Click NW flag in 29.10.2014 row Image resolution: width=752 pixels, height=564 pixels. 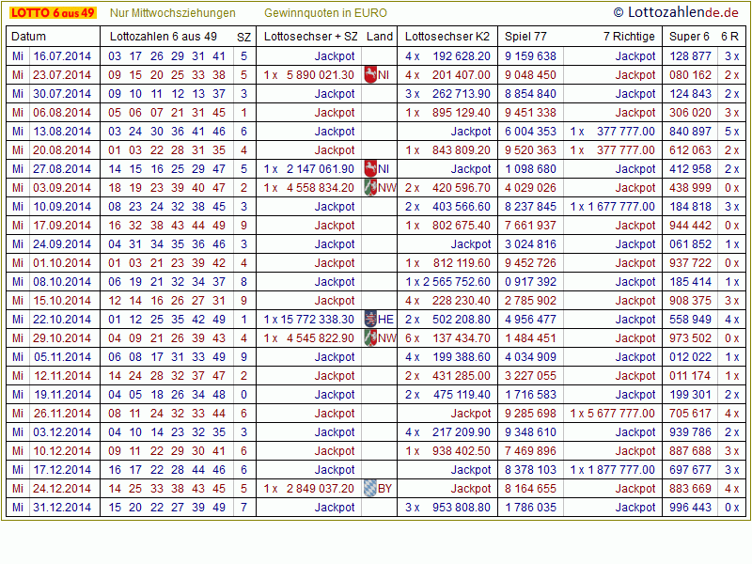pos(369,338)
